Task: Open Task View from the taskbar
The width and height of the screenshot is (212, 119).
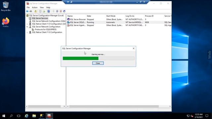Action: pyautogui.click(x=19, y=116)
